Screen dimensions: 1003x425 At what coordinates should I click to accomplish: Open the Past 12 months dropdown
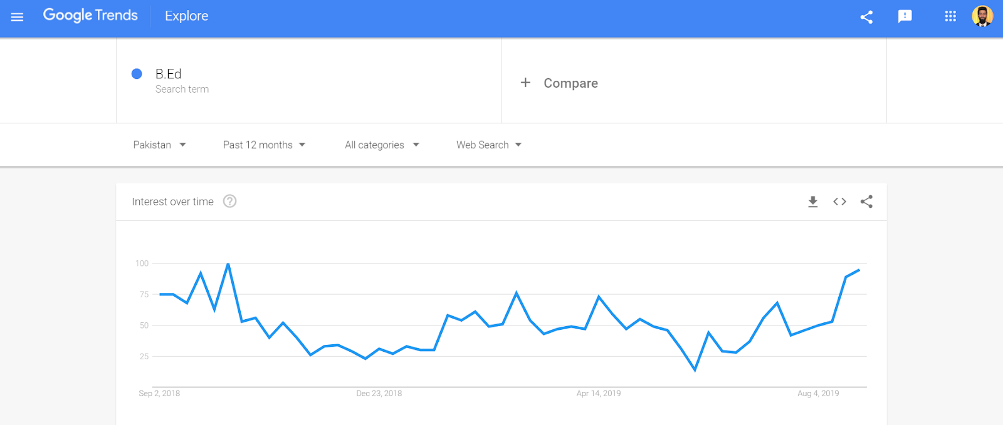coord(264,145)
